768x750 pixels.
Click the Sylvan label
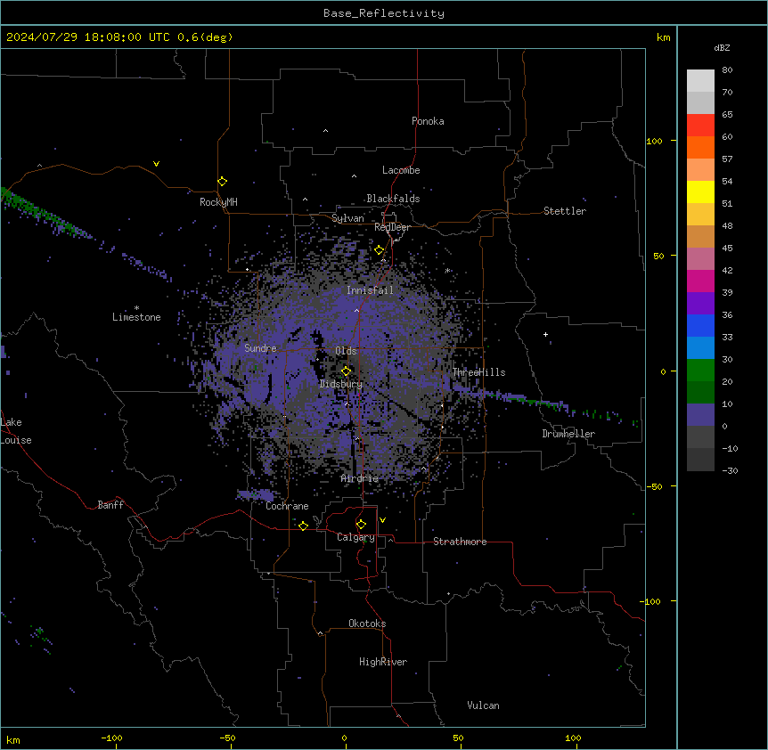pyautogui.click(x=347, y=218)
